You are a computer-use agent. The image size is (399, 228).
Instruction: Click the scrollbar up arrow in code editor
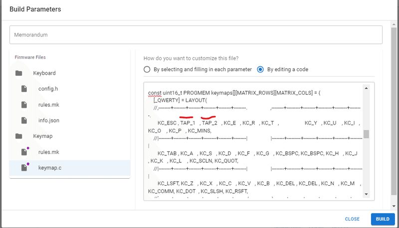click(x=366, y=88)
